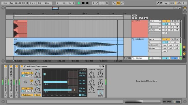Click the Tap tempo button
The height and width of the screenshot is (105, 188).
click(12, 3)
